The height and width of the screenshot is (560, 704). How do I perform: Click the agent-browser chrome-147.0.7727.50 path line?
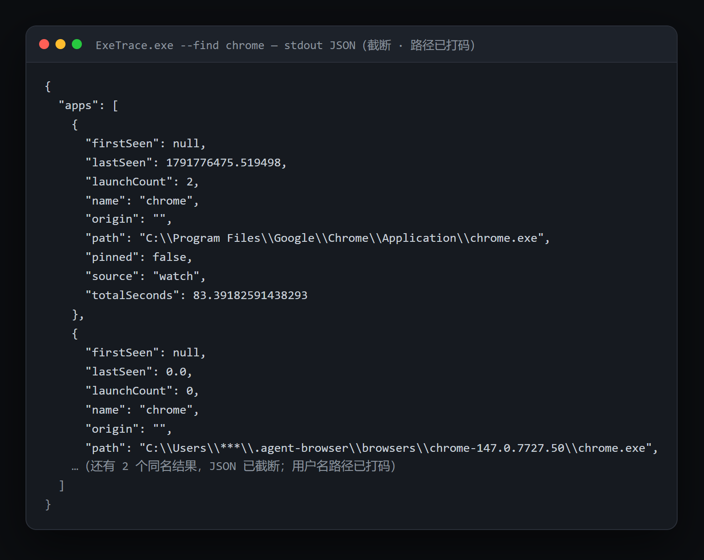click(372, 448)
